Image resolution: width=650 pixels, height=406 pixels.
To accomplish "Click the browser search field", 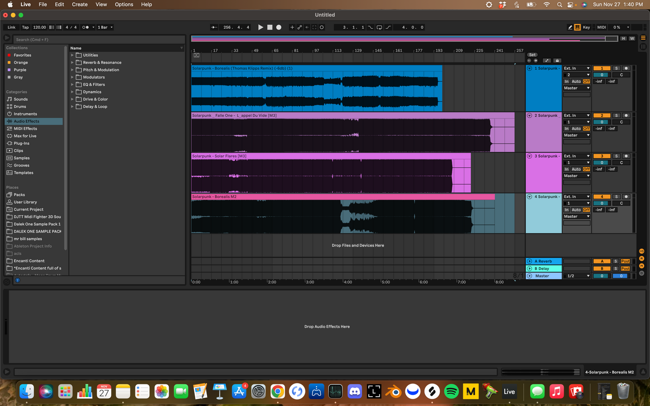I will click(99, 40).
